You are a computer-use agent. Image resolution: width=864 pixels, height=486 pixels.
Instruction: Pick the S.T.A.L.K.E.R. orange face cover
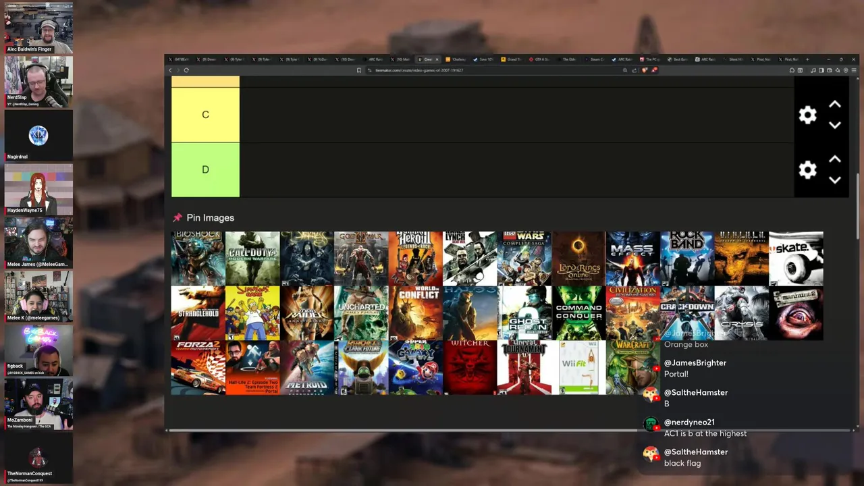(x=741, y=259)
